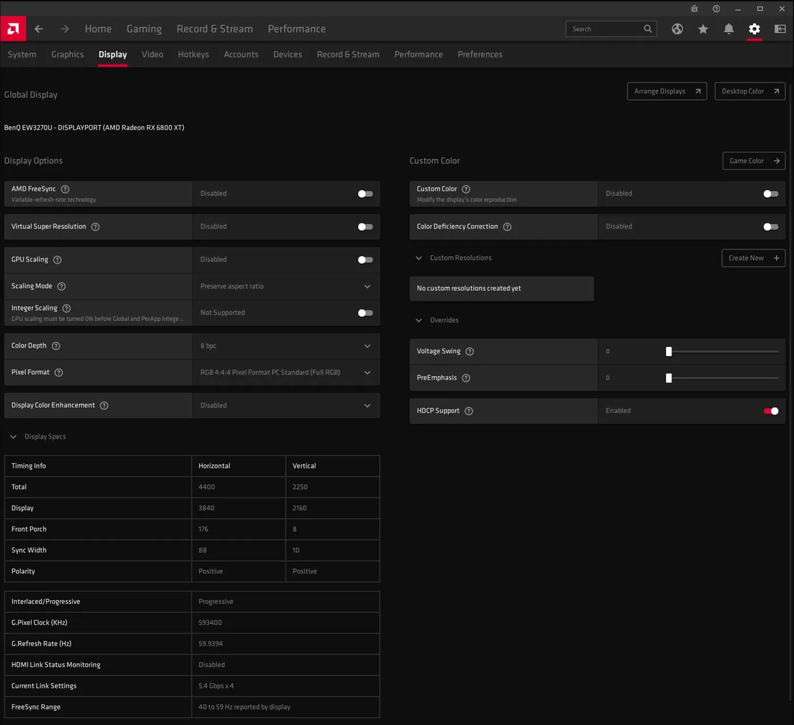Toggle the sidebar panel icon
Image resolution: width=794 pixels, height=725 pixels.
780,29
